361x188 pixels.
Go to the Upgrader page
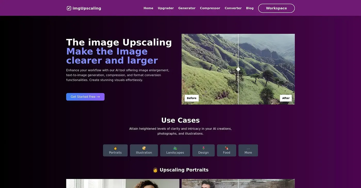[166, 8]
